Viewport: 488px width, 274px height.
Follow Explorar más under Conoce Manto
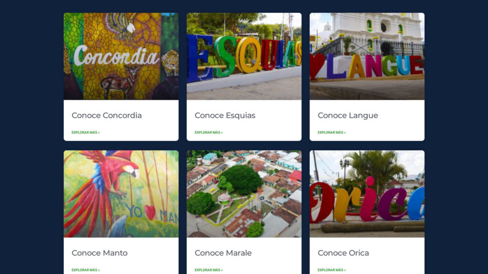86,270
